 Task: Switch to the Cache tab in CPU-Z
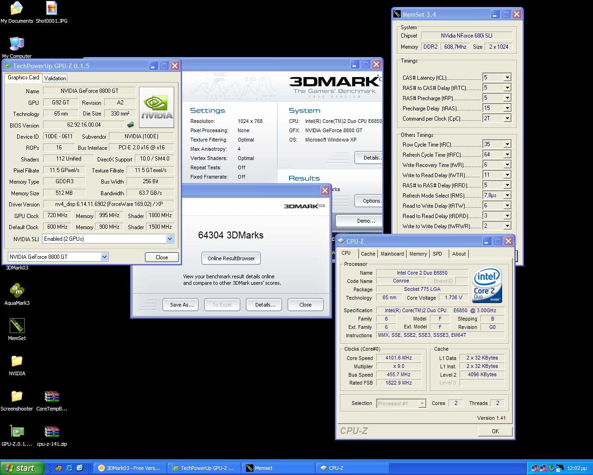(x=368, y=254)
